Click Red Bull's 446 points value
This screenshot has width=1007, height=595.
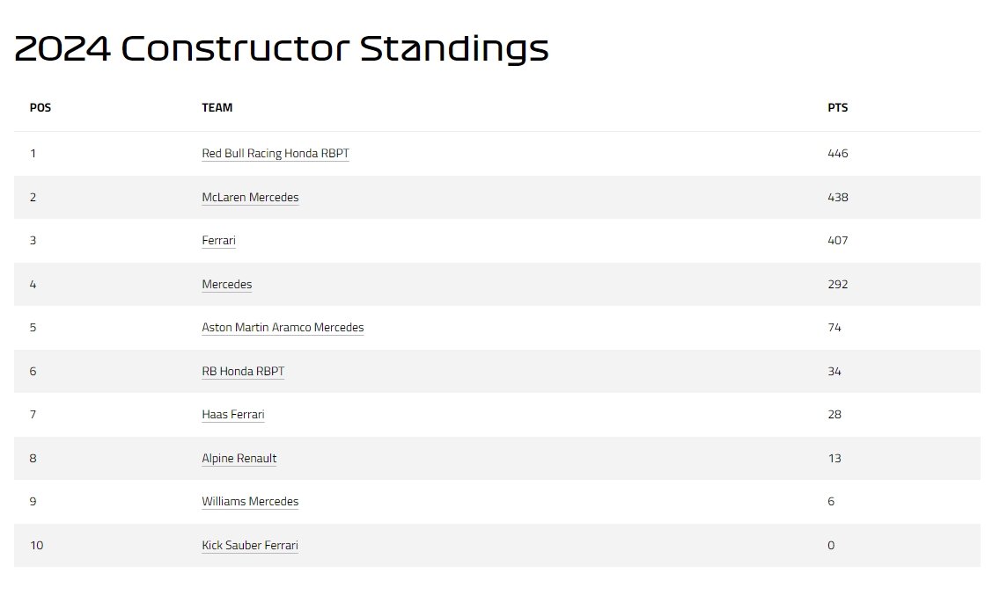pos(837,154)
